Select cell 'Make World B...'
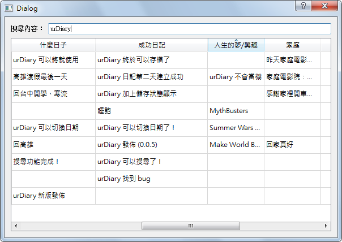342x242 pixels. pyautogui.click(x=236, y=145)
